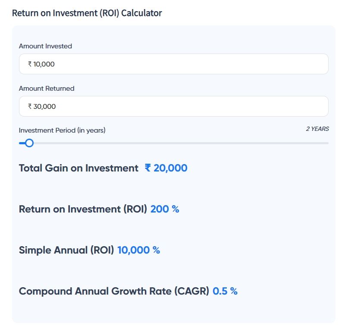Click the rupee symbol in Amount Invested field
This screenshot has height=330, width=345.
(x=30, y=64)
